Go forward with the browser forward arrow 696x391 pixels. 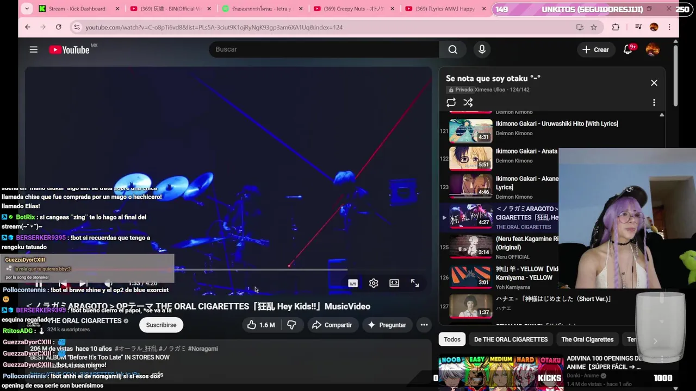click(43, 27)
